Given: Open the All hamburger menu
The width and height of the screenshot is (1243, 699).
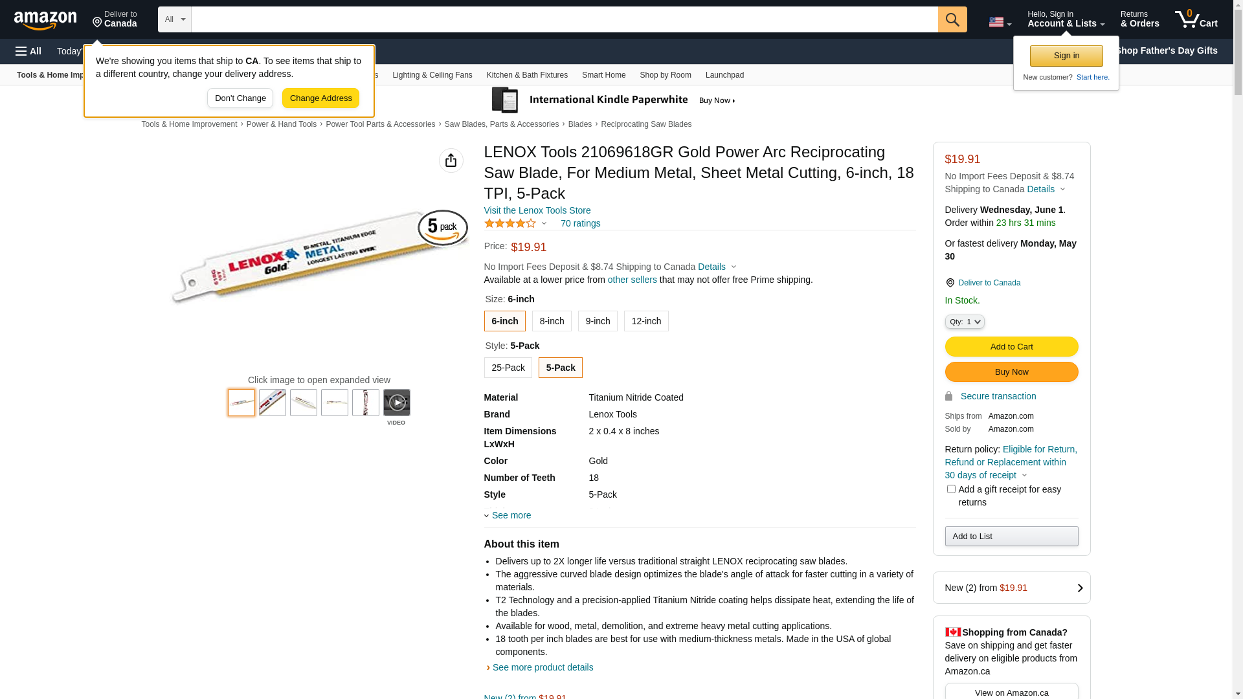Looking at the screenshot, I should click(x=28, y=51).
